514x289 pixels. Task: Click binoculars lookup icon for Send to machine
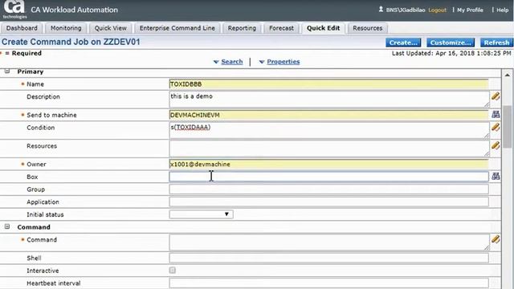tap(496, 114)
